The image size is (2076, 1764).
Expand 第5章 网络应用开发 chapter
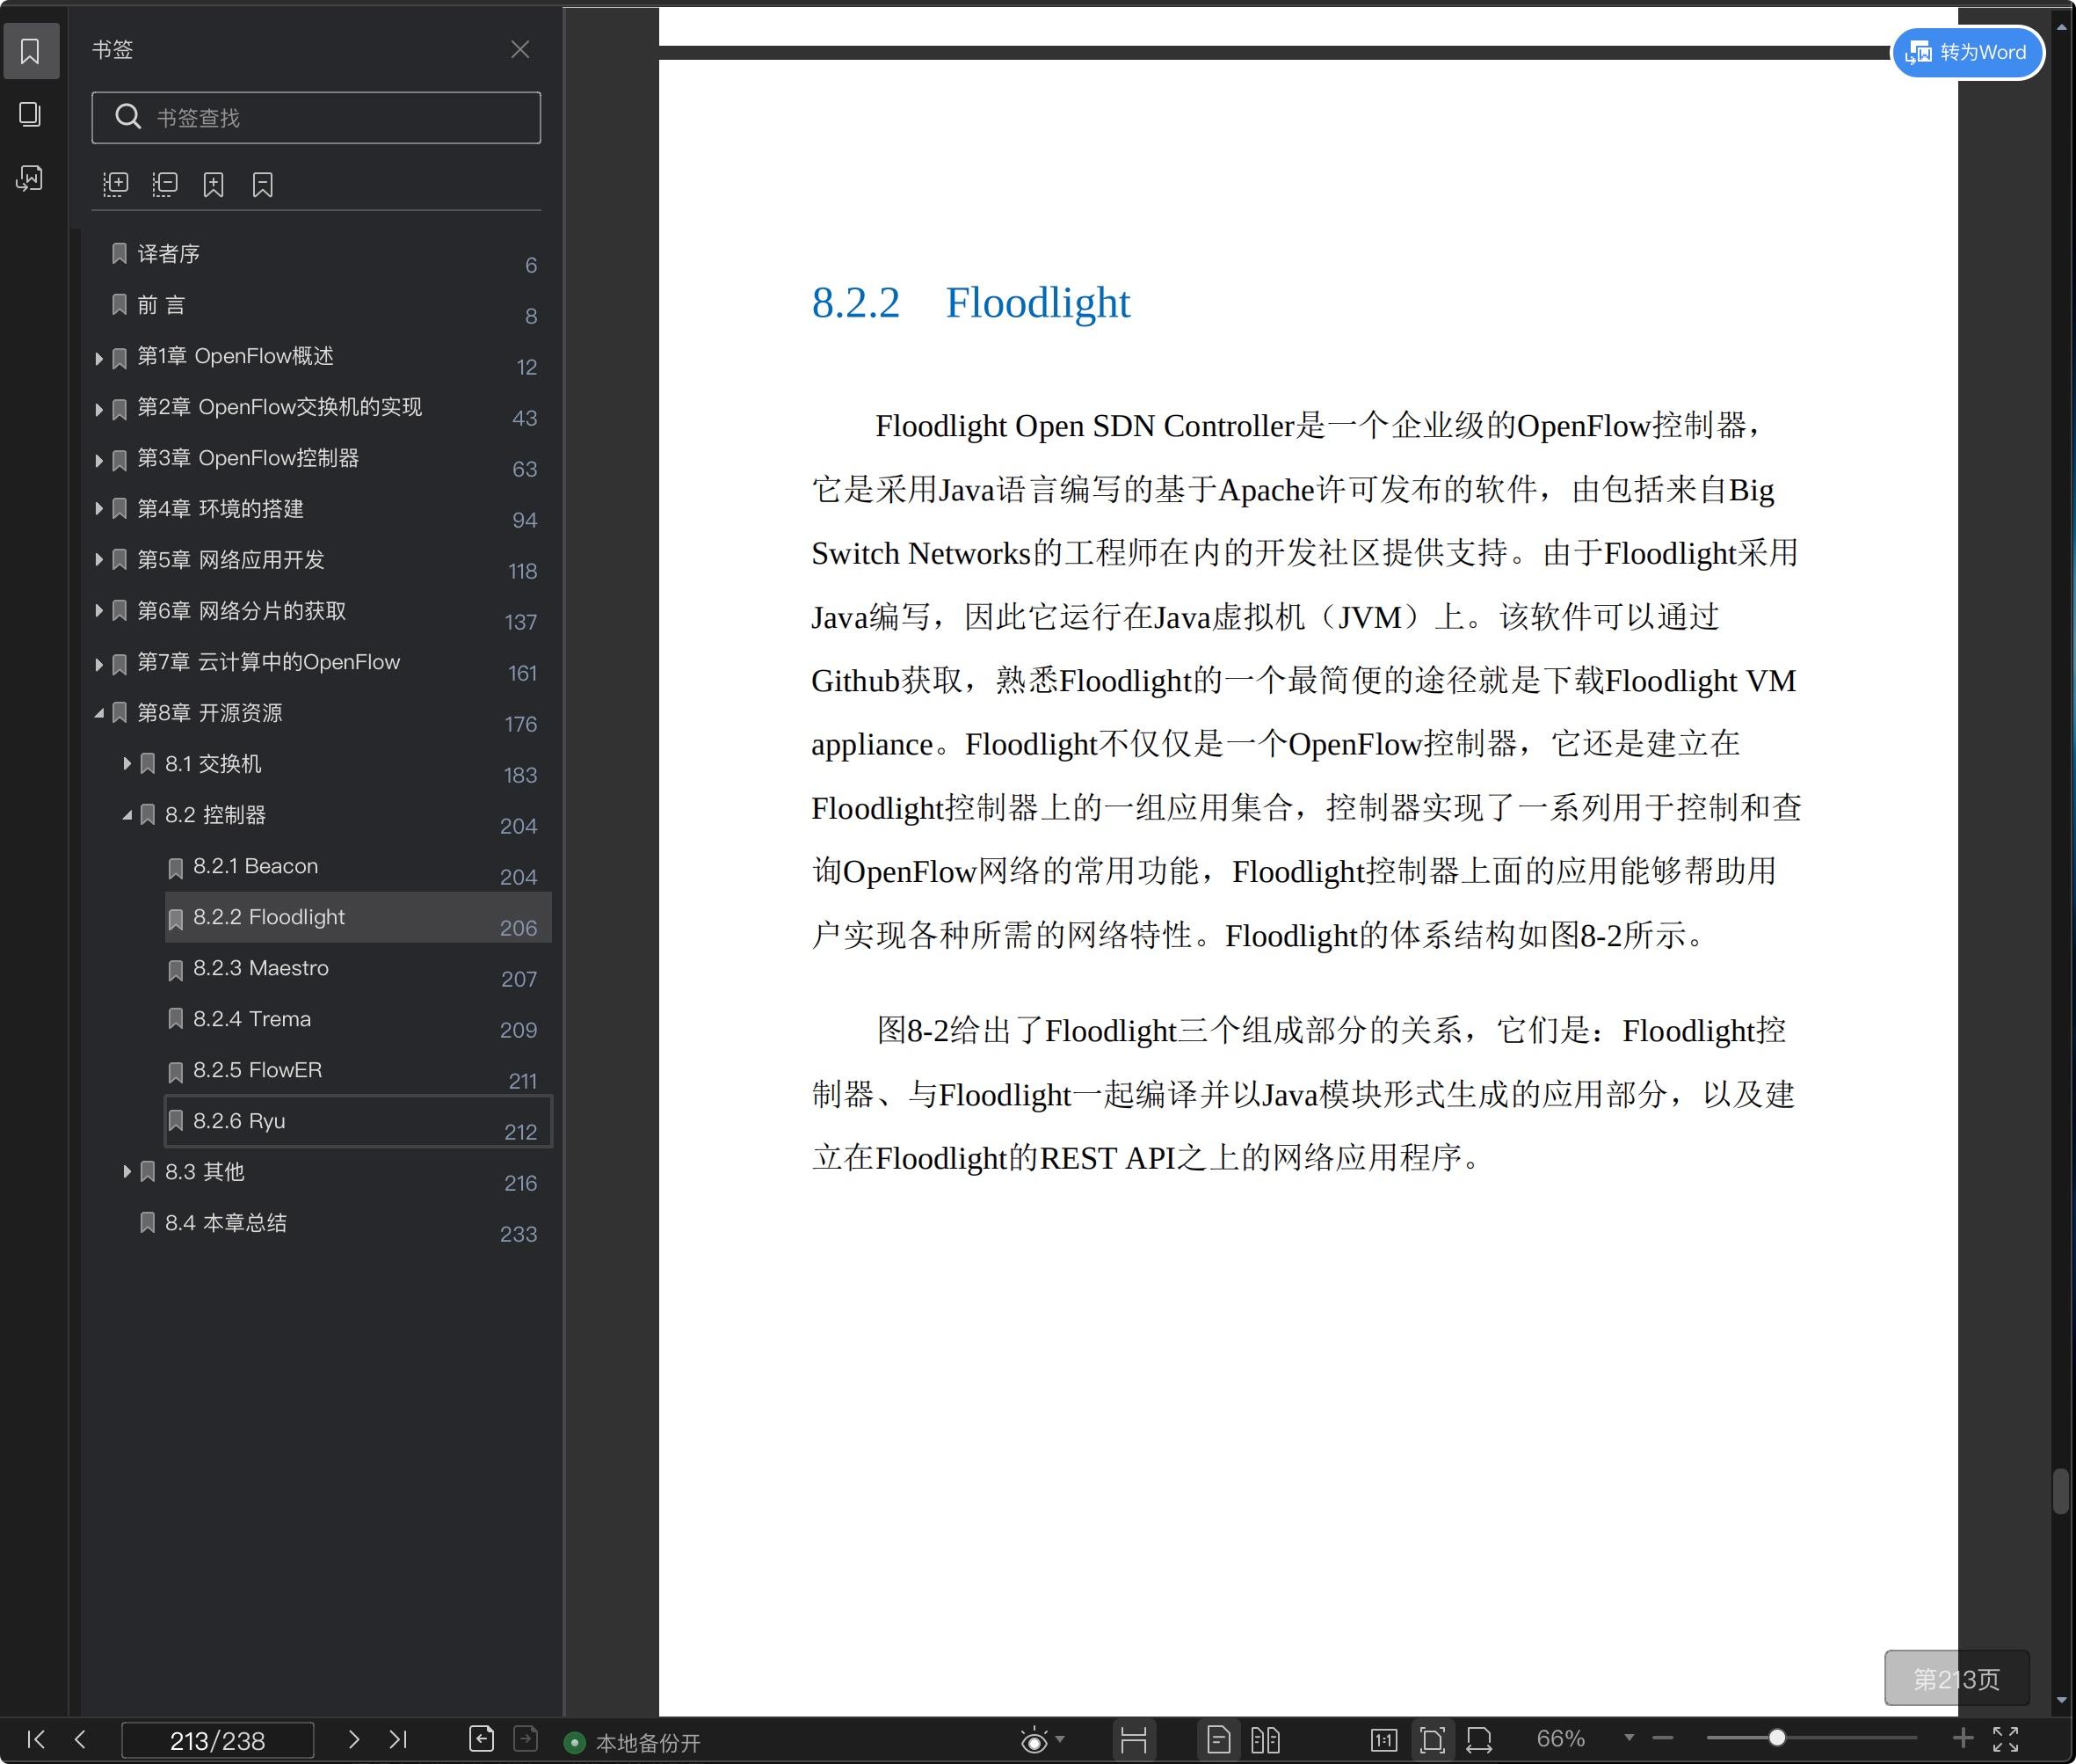click(x=99, y=560)
